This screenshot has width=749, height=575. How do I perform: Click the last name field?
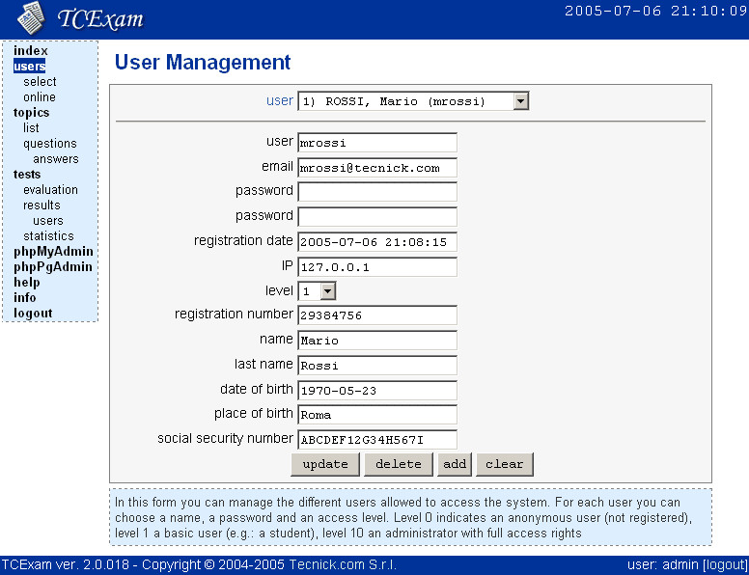point(376,366)
